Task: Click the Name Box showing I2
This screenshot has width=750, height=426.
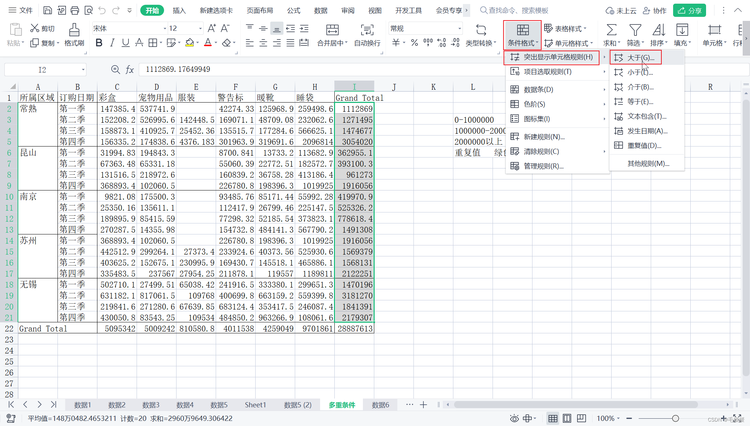Action: tap(42, 70)
